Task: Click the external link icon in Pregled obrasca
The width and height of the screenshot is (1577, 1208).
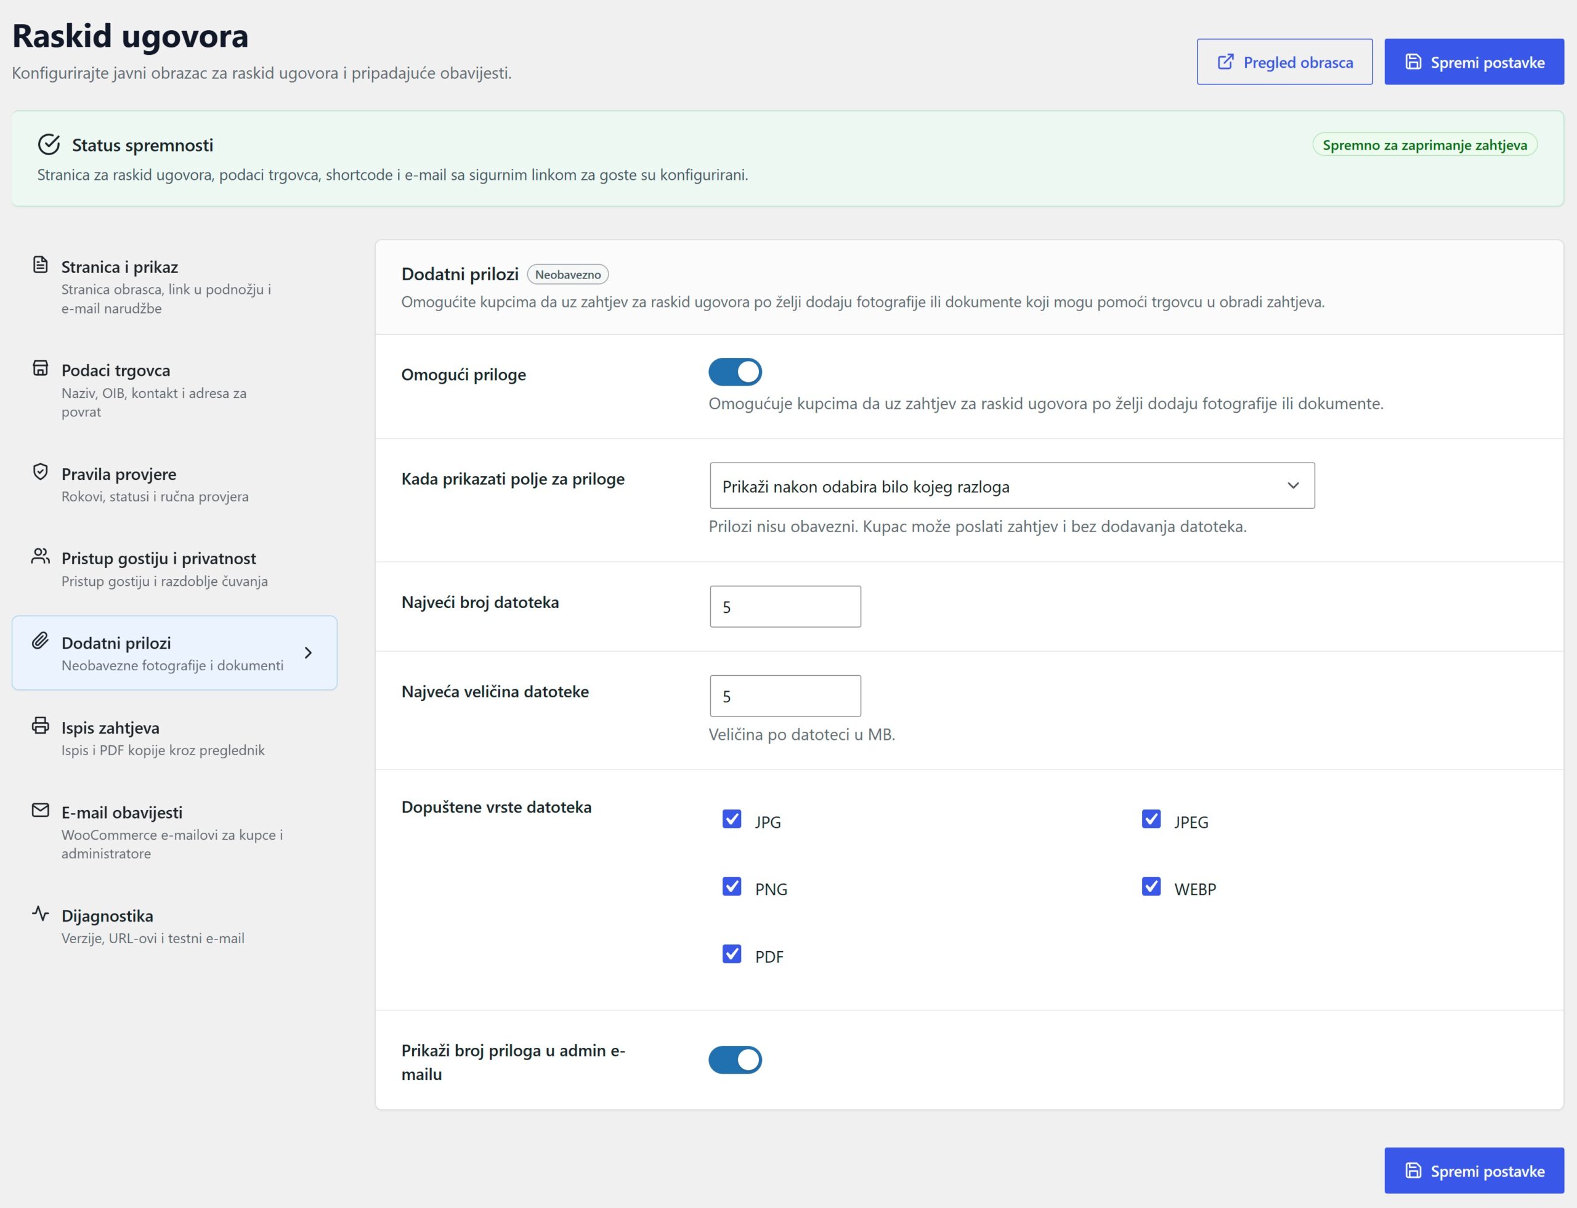Action: tap(1225, 62)
